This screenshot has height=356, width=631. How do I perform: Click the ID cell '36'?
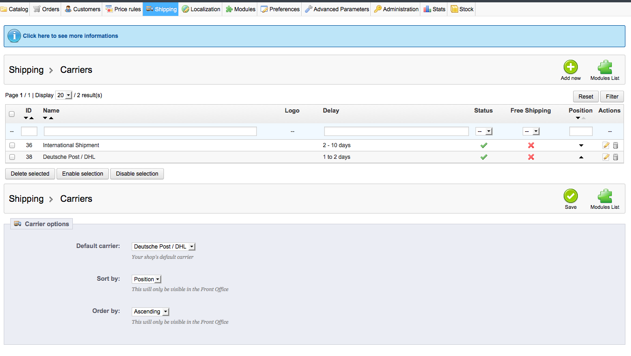coord(29,145)
